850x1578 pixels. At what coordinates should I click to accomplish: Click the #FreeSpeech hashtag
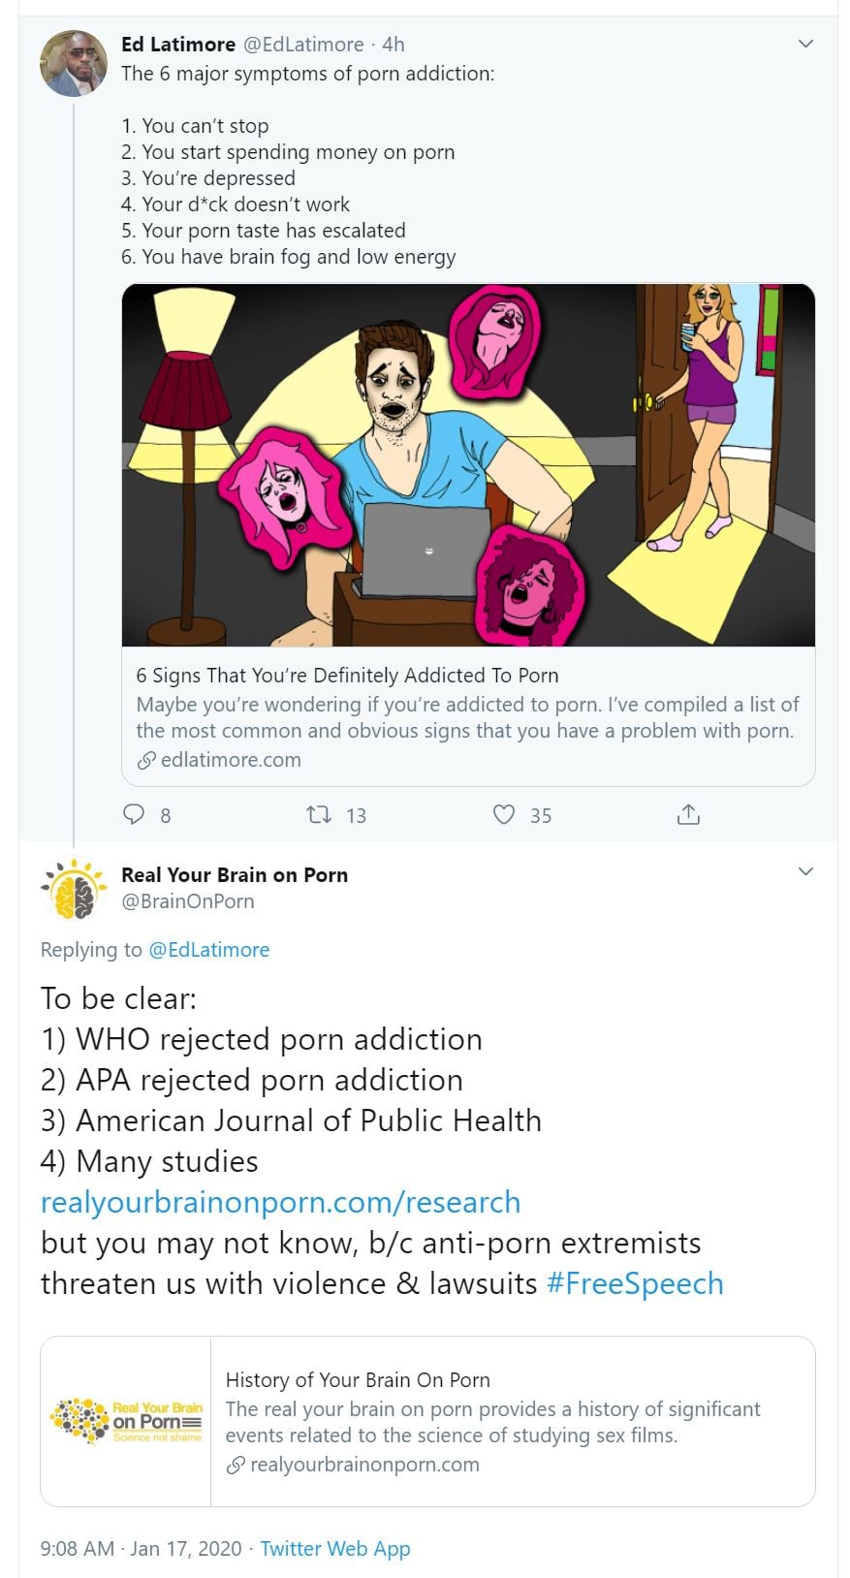click(x=635, y=1283)
